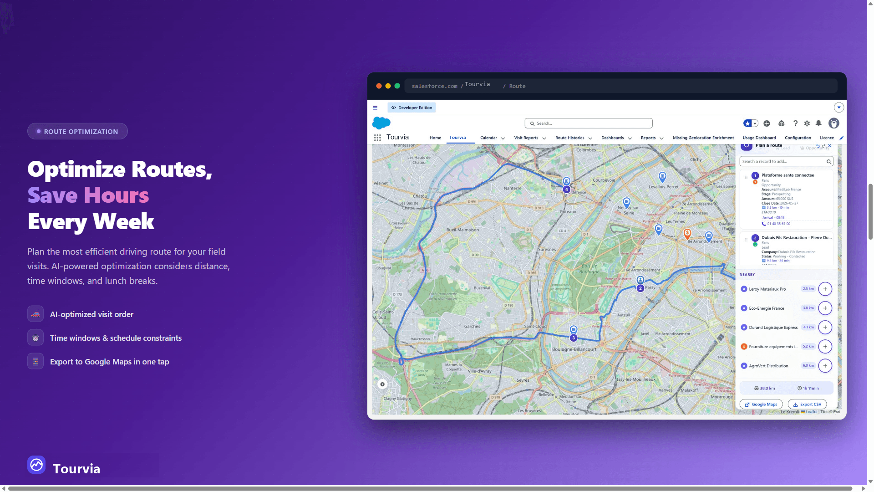Click the Developer Edition badge

[412, 108]
